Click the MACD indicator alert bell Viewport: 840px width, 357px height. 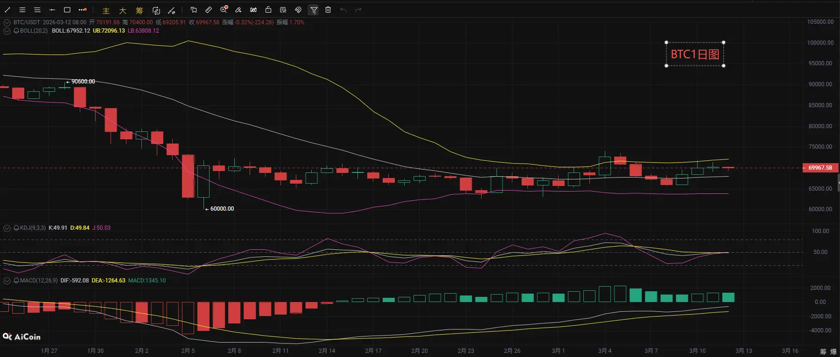(16, 281)
